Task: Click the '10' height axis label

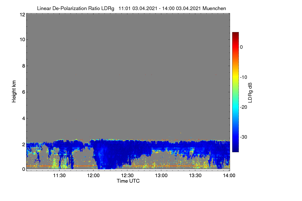Action: (x=22, y=39)
